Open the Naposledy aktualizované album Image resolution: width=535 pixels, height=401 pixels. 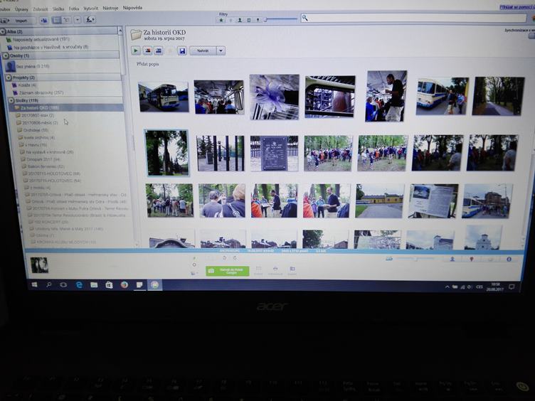[38, 40]
